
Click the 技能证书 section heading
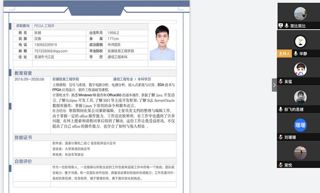point(23,137)
